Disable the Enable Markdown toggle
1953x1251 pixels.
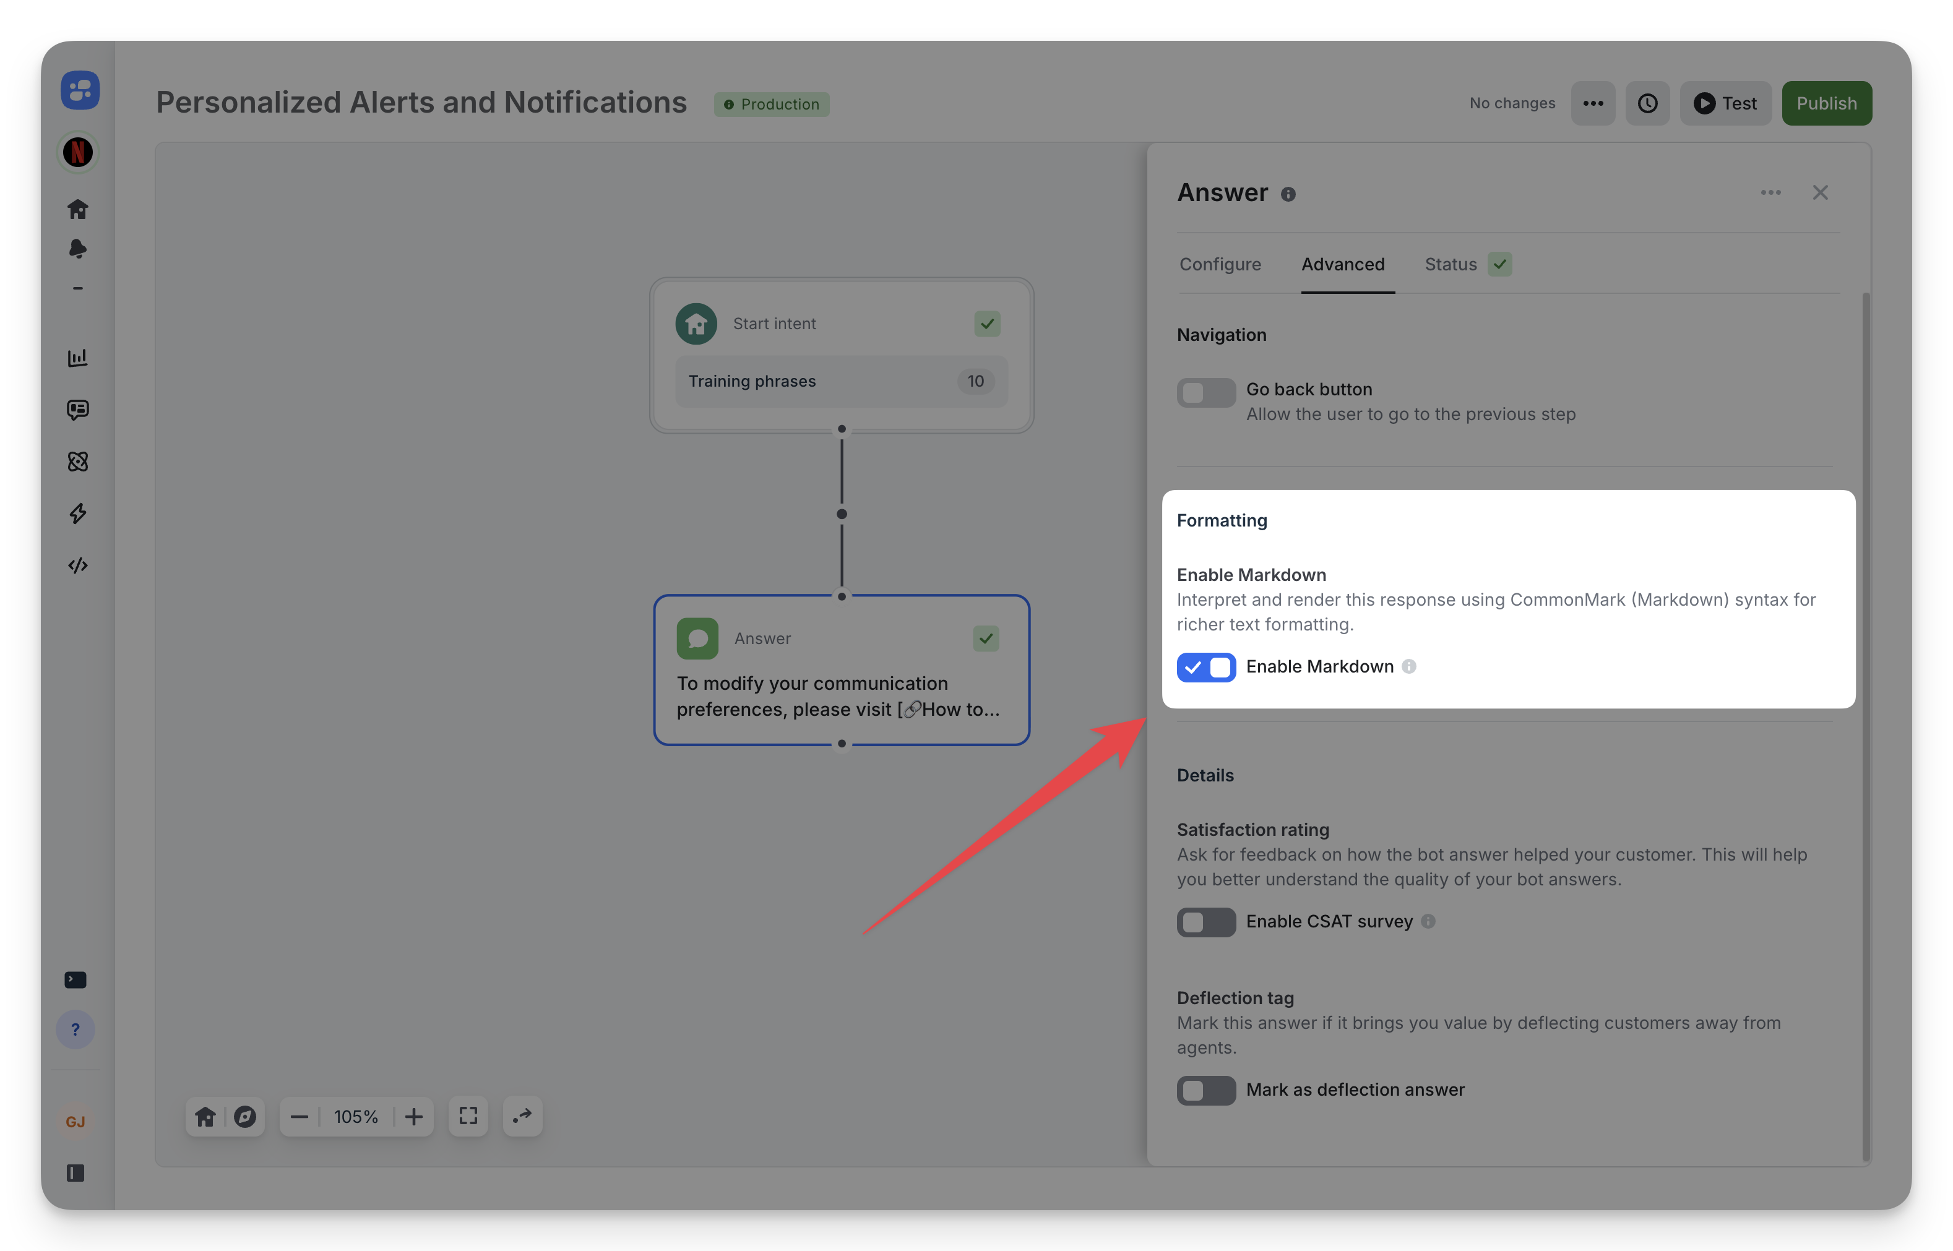pyautogui.click(x=1205, y=667)
